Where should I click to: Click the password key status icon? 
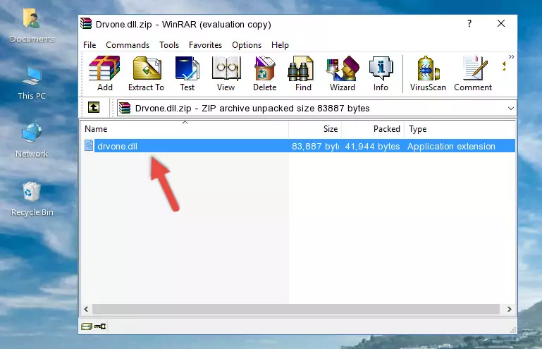[x=100, y=326]
